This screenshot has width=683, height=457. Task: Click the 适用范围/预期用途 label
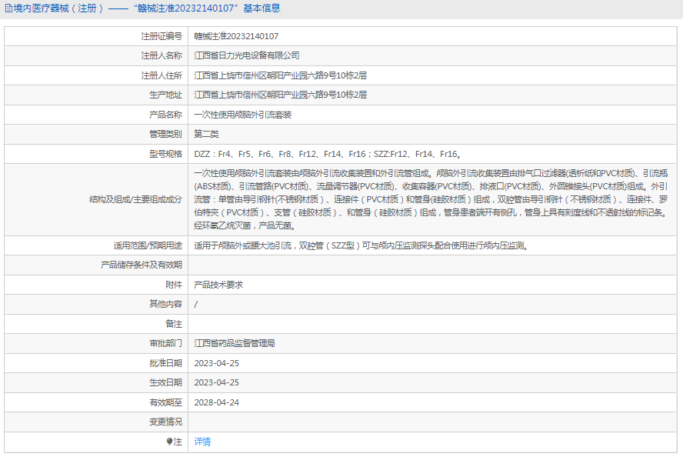(x=148, y=245)
